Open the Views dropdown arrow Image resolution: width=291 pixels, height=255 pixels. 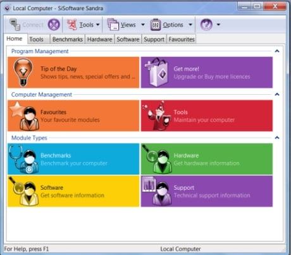[x=143, y=25]
